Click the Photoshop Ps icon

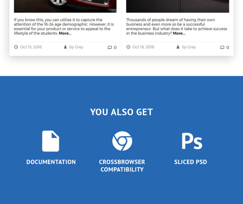192,141
